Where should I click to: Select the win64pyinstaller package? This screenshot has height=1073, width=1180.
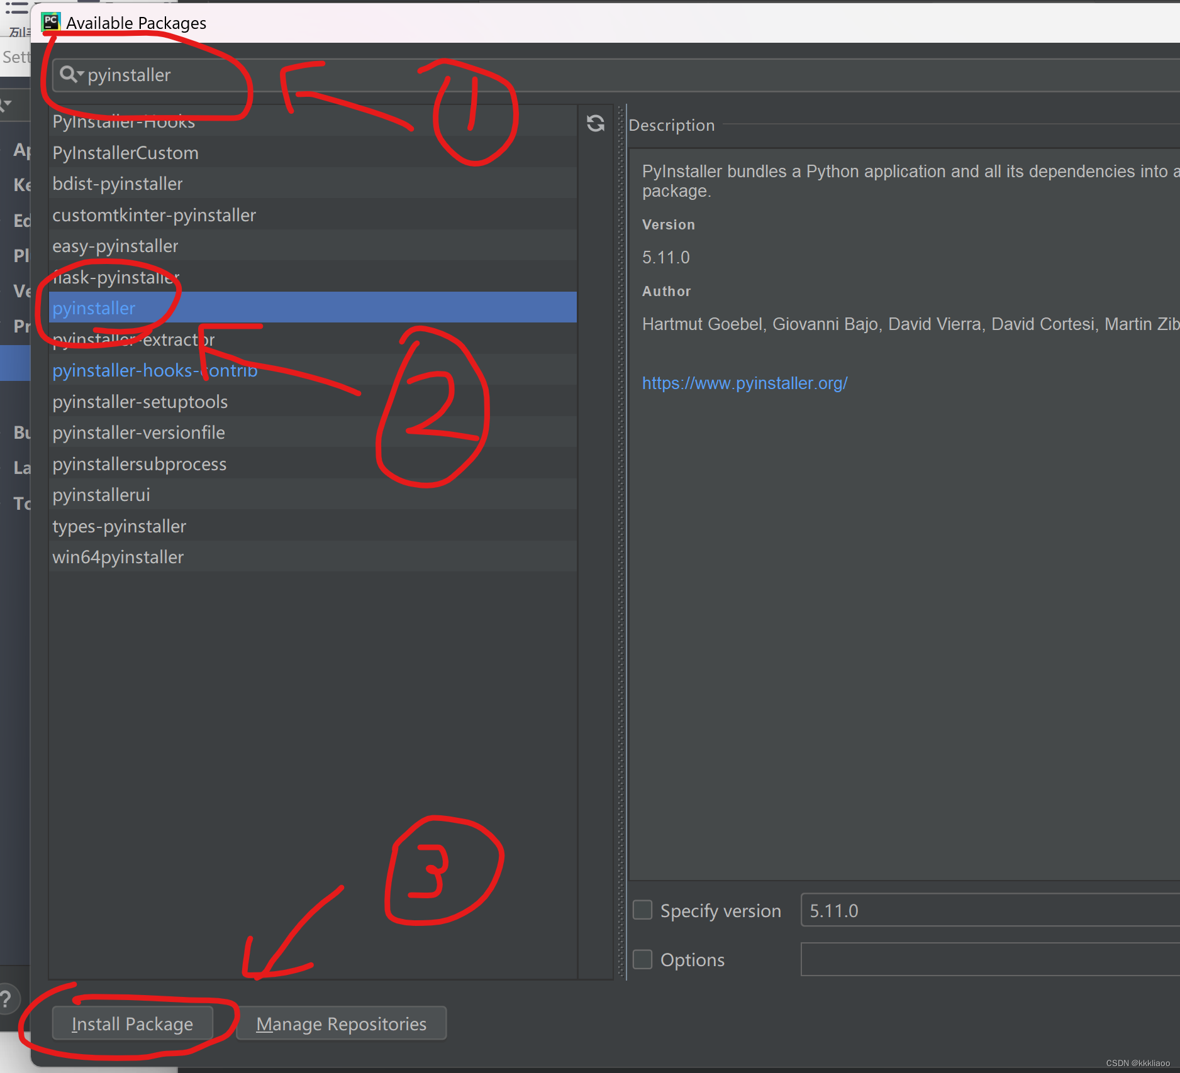click(313, 557)
